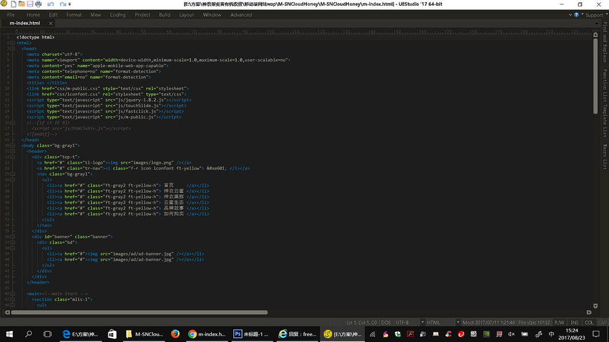Close the m-index.html file tab
609x342 pixels.
(50, 23)
